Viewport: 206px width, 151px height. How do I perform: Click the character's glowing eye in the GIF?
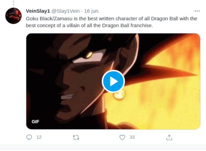pos(88,55)
